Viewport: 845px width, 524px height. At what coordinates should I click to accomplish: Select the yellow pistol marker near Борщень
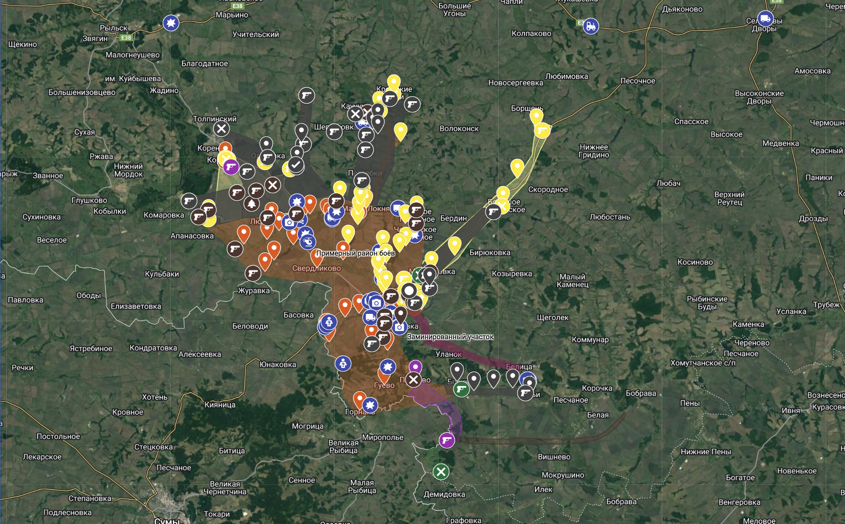542,130
